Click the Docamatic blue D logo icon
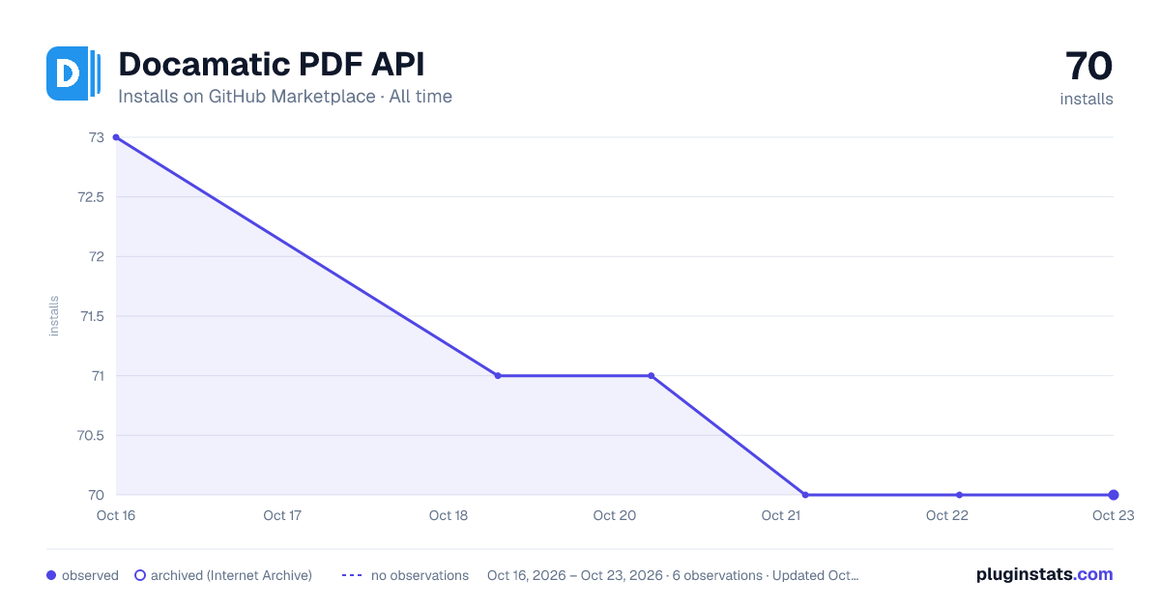The height and width of the screenshot is (609, 1160). coord(73,73)
